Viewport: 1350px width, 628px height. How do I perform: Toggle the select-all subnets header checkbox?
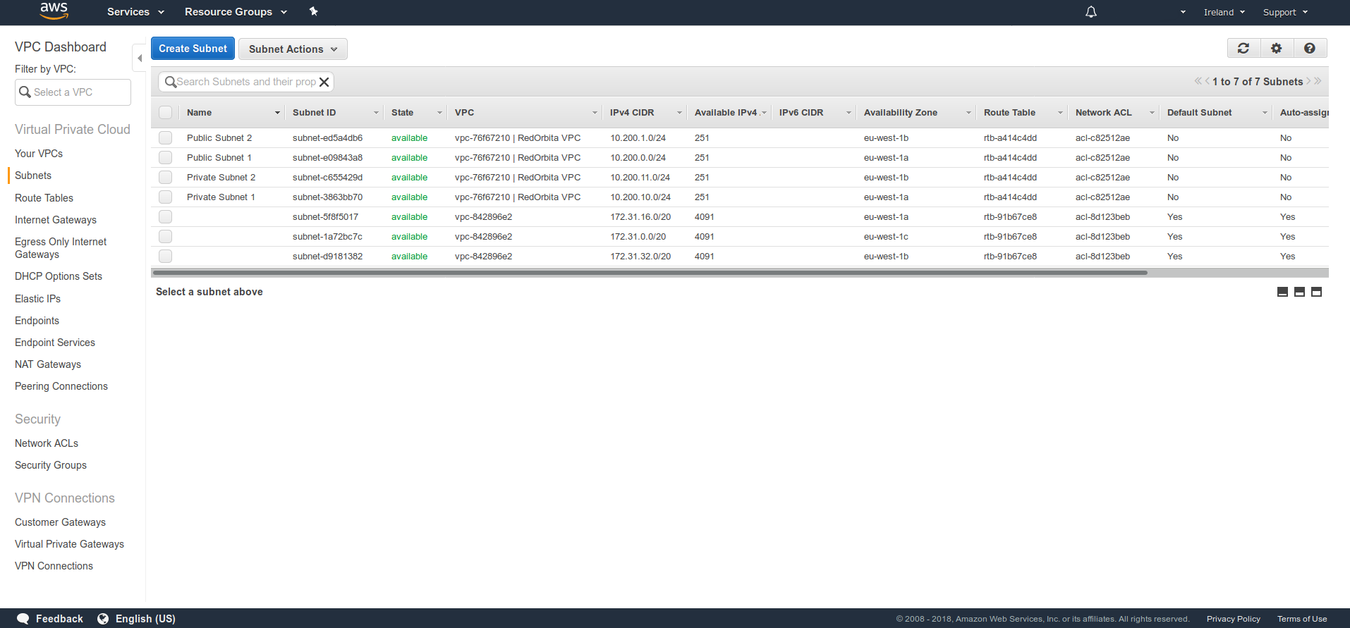166,113
